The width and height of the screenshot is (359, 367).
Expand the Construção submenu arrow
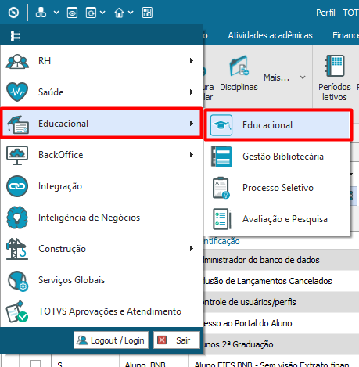pos(192,248)
